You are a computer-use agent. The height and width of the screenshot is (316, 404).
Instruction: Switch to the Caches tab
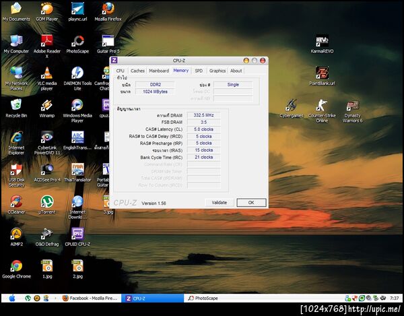tap(137, 71)
